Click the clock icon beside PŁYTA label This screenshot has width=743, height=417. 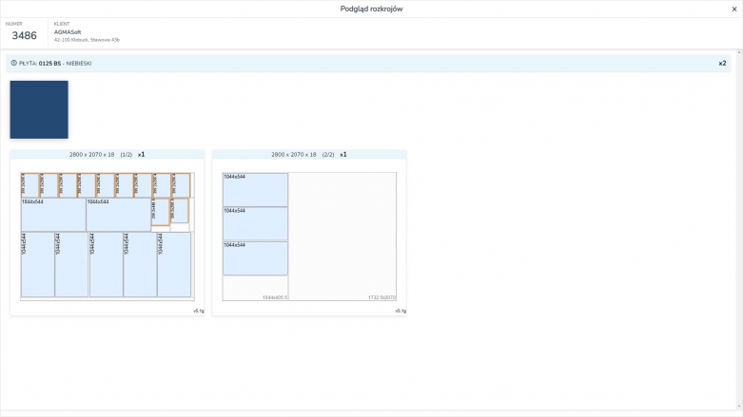tap(13, 64)
